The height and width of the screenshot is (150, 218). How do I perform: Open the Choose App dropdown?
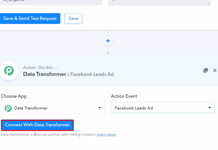(53, 108)
